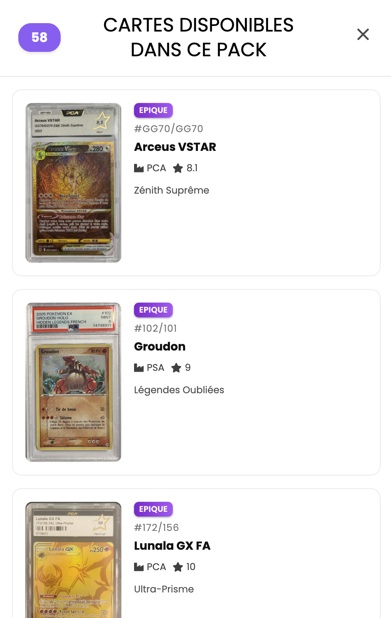Click the card number #102/101

pyautogui.click(x=156, y=328)
